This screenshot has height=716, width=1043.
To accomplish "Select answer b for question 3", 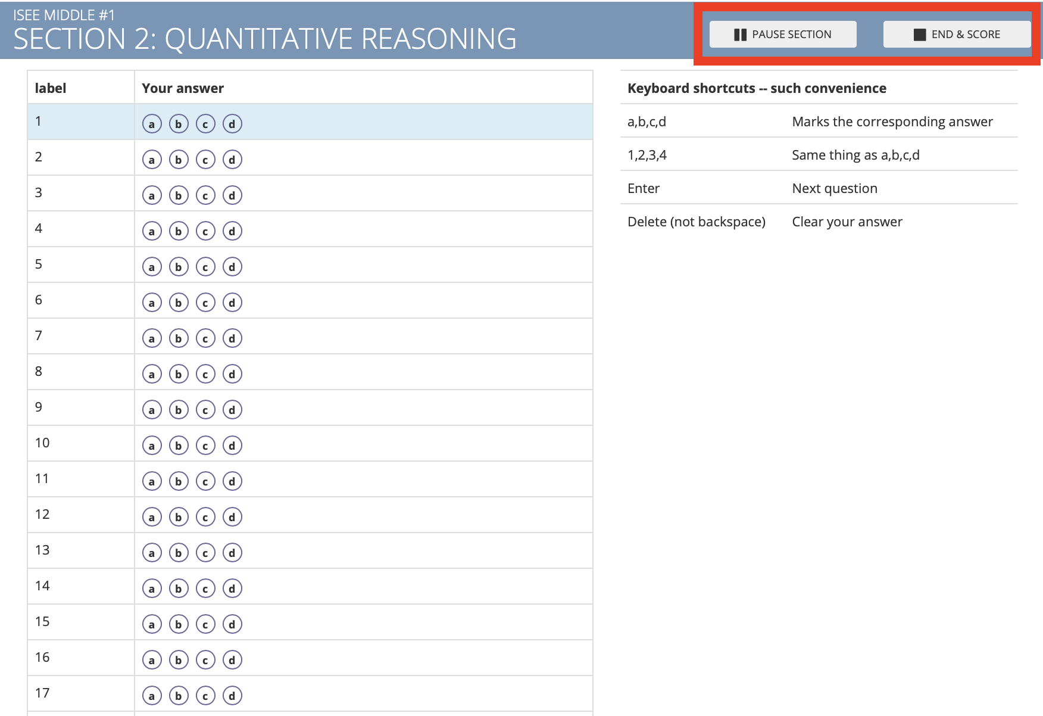I will point(179,195).
